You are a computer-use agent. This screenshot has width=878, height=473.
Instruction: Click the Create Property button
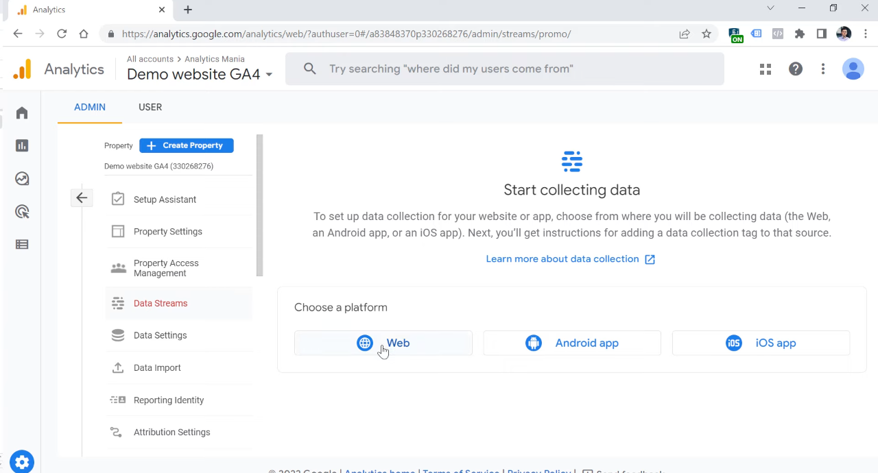(x=187, y=145)
